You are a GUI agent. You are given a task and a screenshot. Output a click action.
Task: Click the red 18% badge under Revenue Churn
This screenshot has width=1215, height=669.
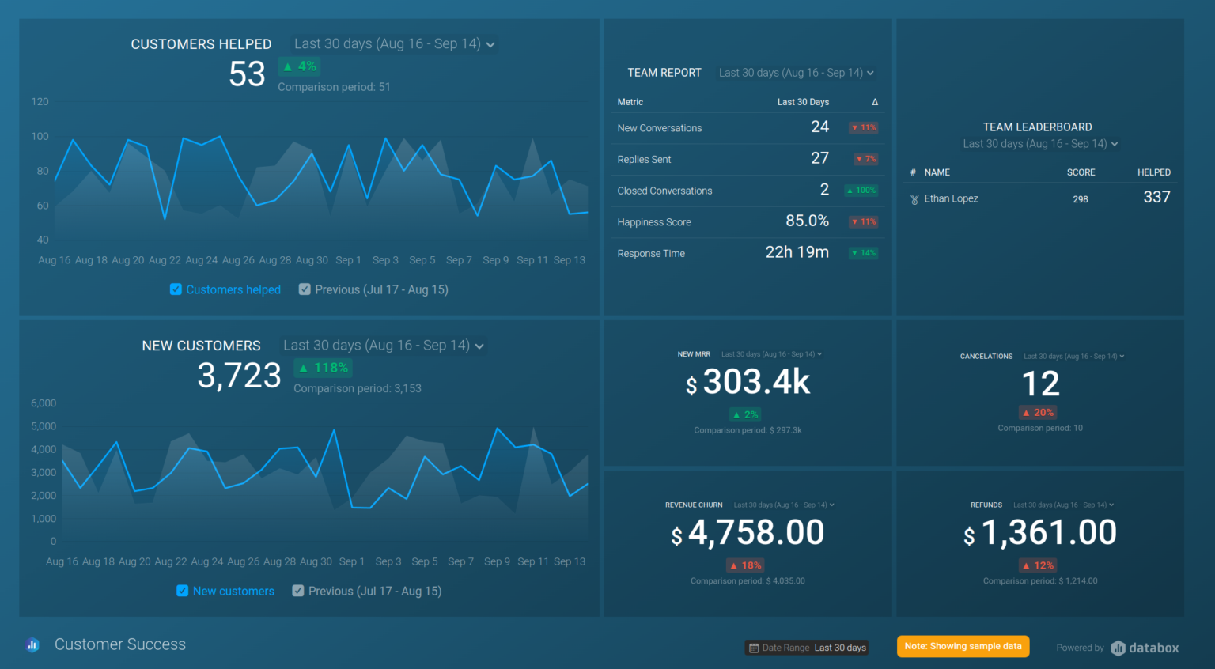745,565
